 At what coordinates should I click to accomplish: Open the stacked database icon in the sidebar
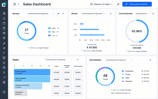pyautogui.click(x=4, y=38)
